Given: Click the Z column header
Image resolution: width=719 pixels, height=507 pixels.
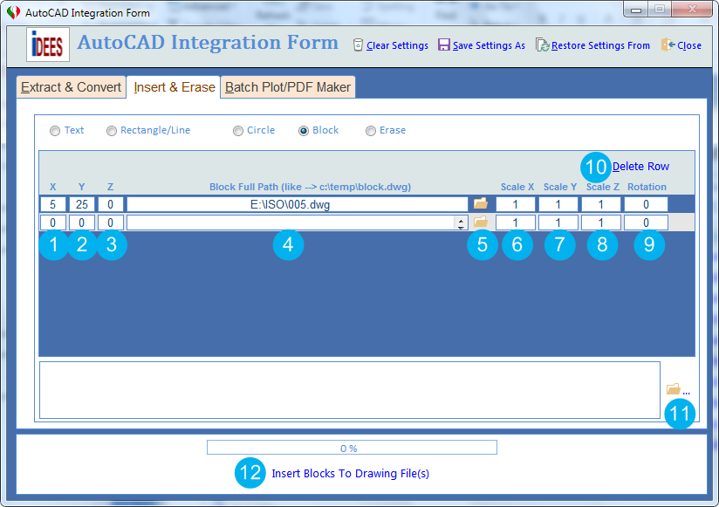Looking at the screenshot, I should [111, 187].
